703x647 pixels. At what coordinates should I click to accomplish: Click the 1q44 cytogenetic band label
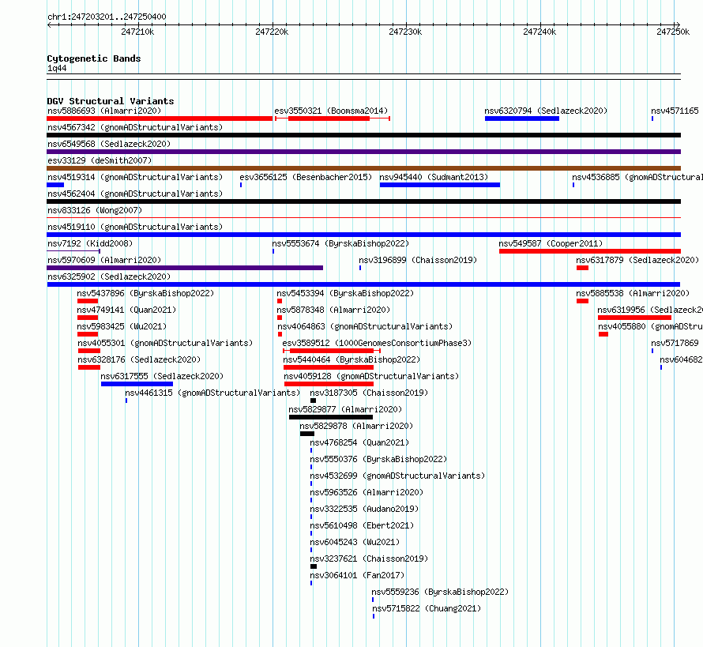(x=57, y=68)
